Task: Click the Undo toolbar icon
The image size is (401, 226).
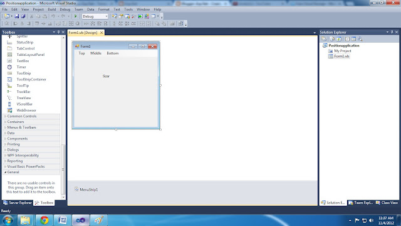Action: point(53,16)
